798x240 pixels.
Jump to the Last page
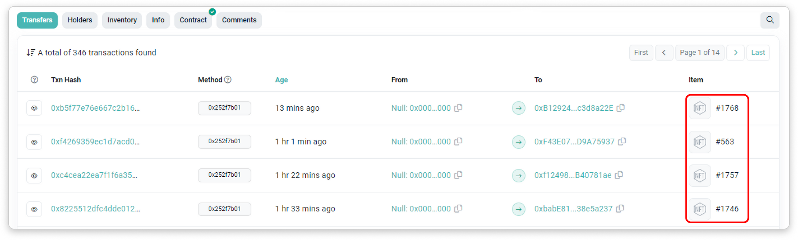pyautogui.click(x=758, y=53)
